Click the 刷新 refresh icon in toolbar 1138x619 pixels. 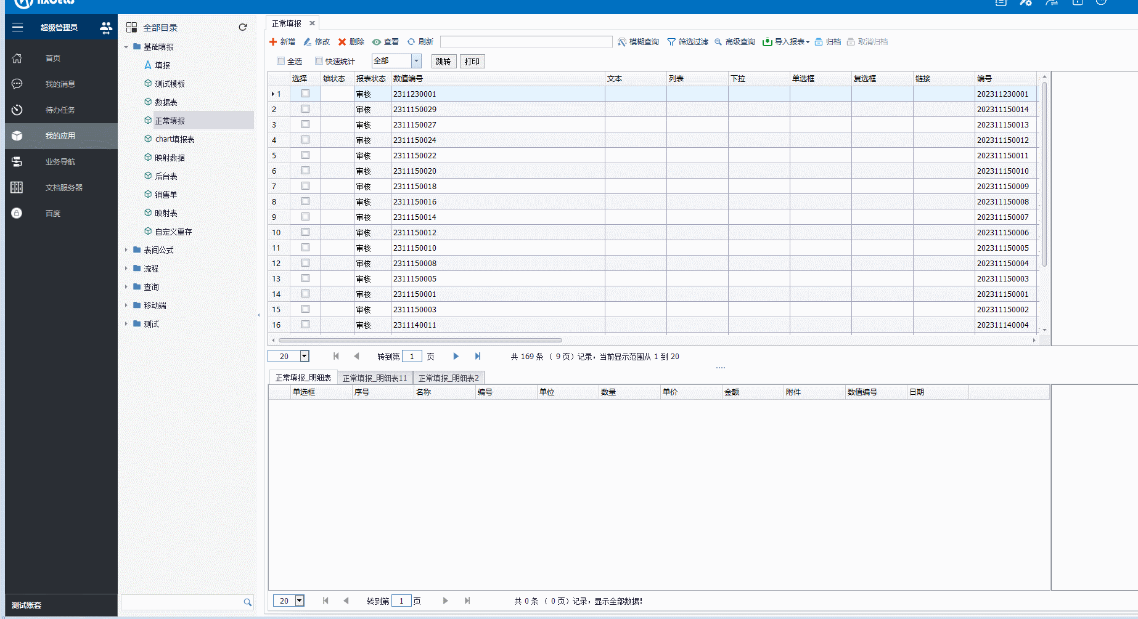coord(411,42)
